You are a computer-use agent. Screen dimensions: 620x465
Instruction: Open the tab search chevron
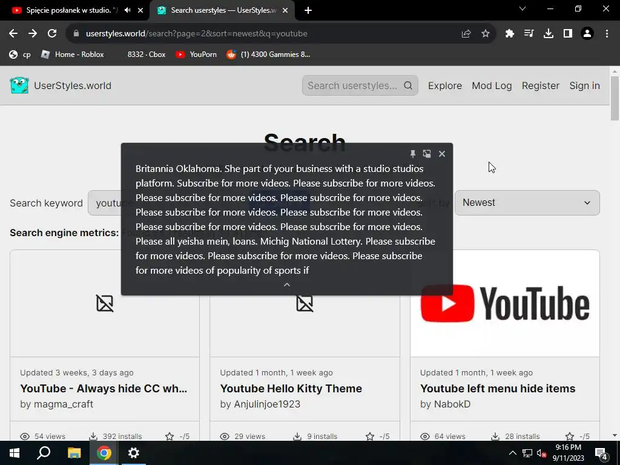point(523,8)
